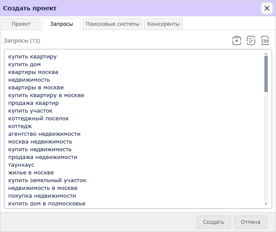
Task: Click the line 'агентство недвижимости'
Action: coord(44,134)
